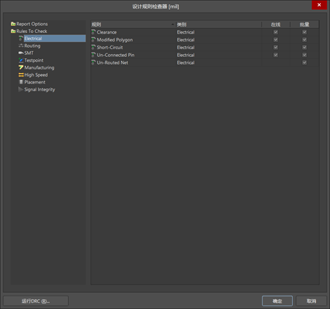Click the Un-Connected Pin rule icon
Screen dimensions: 330x309
click(93, 55)
